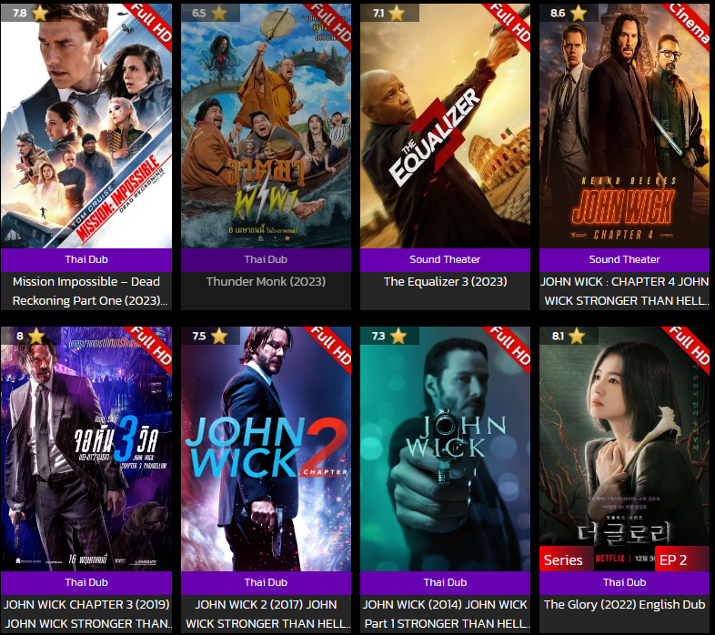The image size is (715, 635).
Task: Click the Cinema ribbon on John Wick Chapter 4
Action: (x=690, y=22)
